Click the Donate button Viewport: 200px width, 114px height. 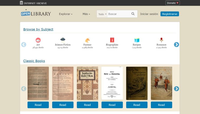pyautogui.click(x=173, y=3)
